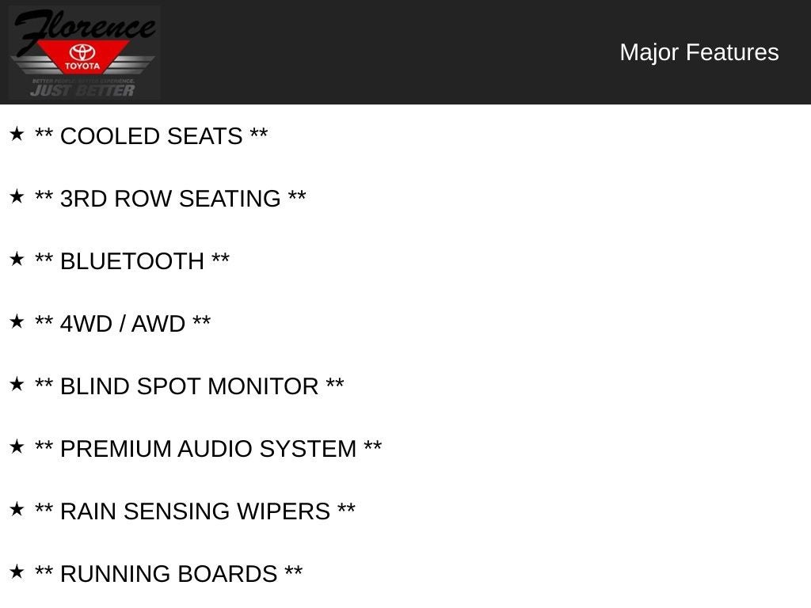Click the Major Features header title
This screenshot has height=608, width=811.
click(699, 52)
